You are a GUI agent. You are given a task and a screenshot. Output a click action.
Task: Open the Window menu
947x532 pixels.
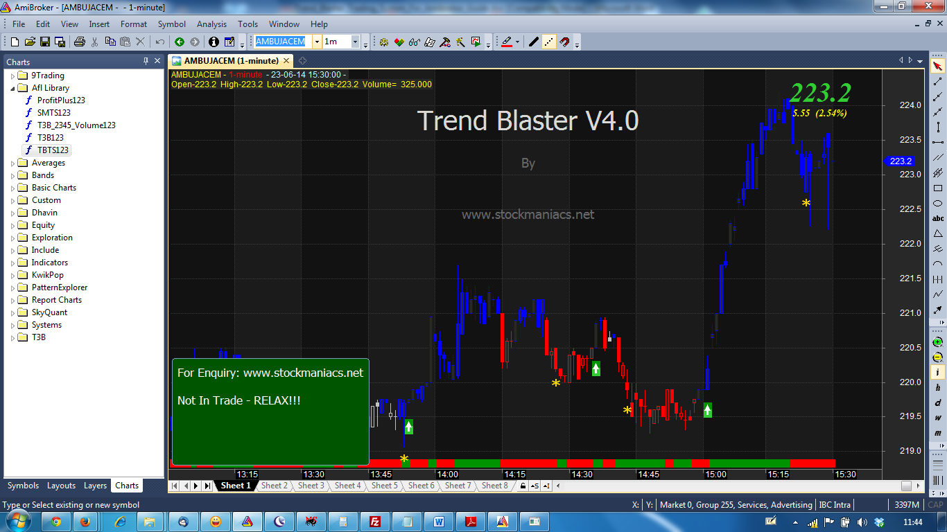[284, 24]
